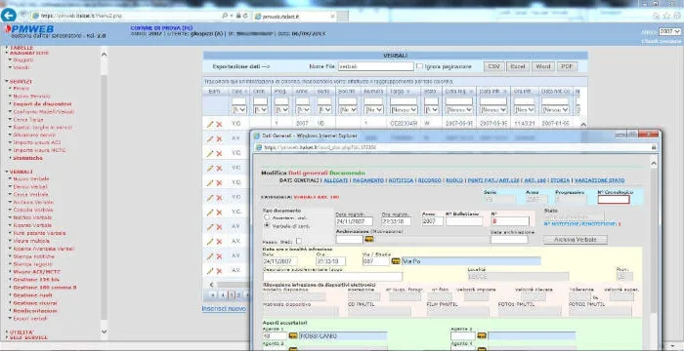
Task: Open the filter dropdown under the Data infr. column
Action: 493,110
